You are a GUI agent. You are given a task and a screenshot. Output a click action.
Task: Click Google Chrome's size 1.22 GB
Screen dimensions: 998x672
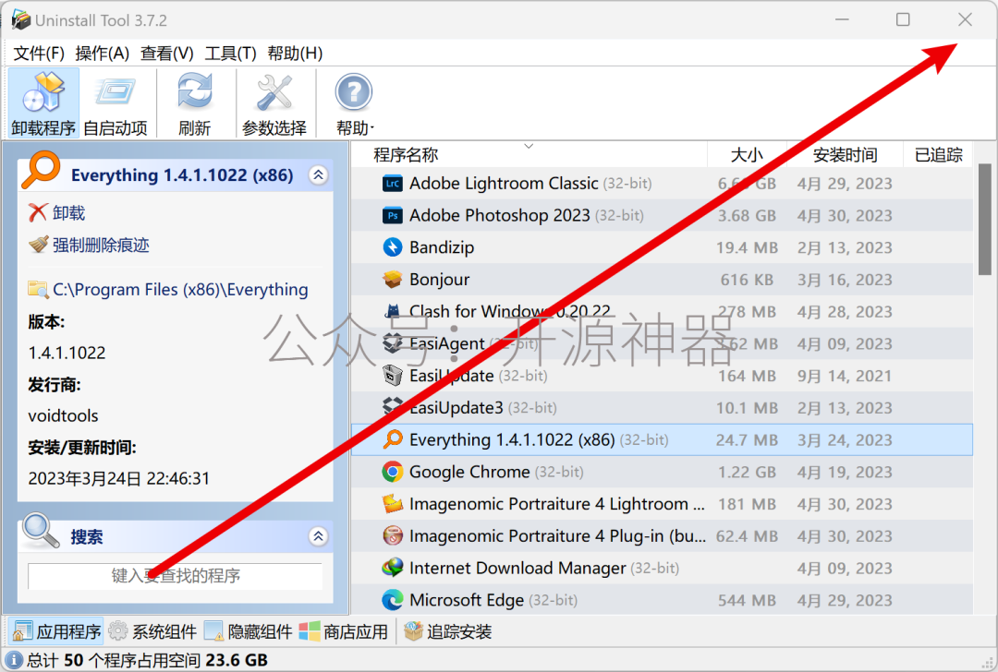[x=747, y=472]
